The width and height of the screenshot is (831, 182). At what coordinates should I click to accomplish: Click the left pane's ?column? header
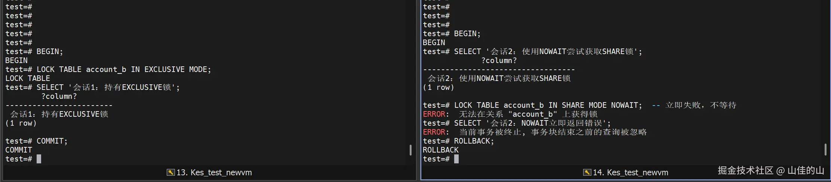point(59,96)
